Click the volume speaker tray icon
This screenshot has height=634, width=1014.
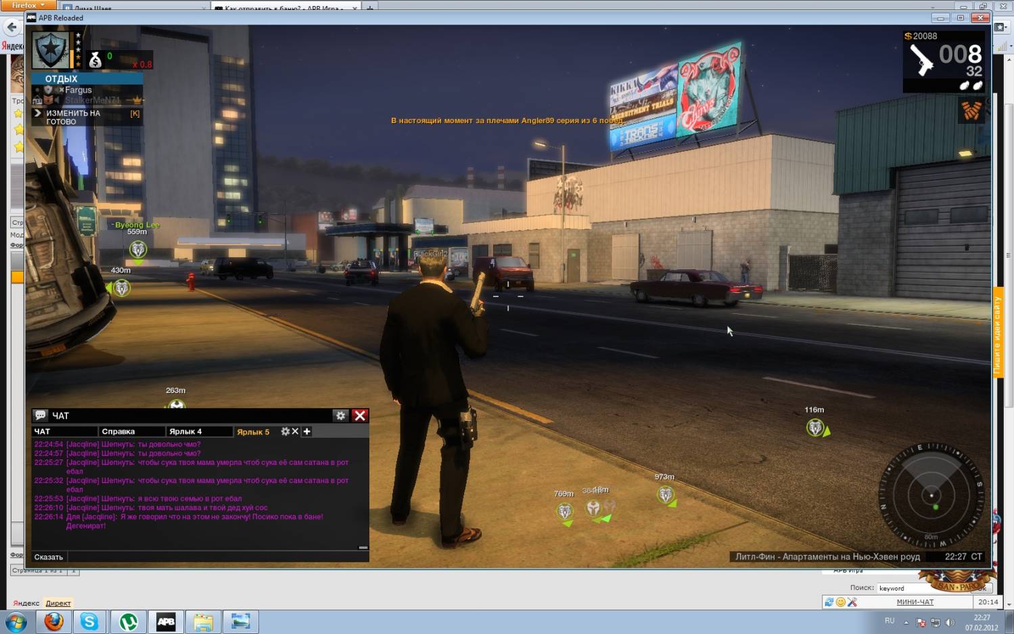tap(950, 622)
